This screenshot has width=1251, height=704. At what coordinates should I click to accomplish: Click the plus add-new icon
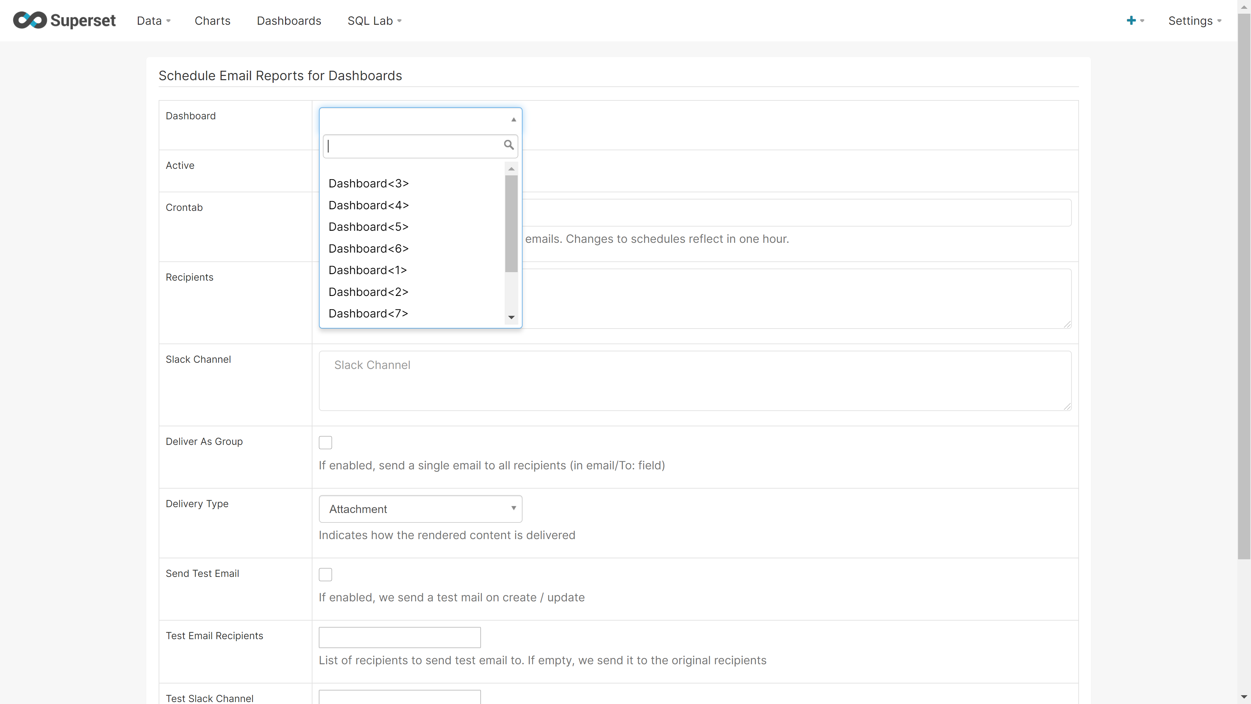1131,21
